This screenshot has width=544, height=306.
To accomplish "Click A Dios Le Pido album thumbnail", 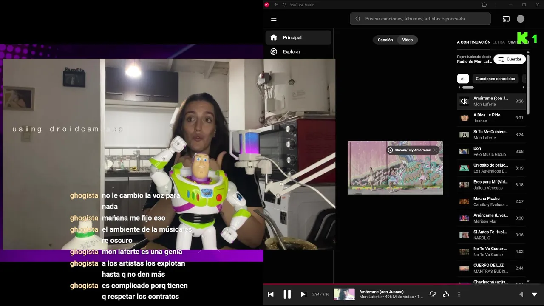I will (x=464, y=118).
